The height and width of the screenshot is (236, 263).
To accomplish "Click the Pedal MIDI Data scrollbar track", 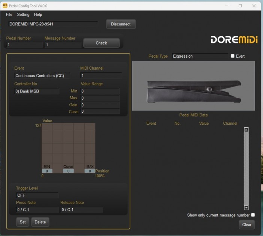I will pyautogui.click(x=246, y=169).
